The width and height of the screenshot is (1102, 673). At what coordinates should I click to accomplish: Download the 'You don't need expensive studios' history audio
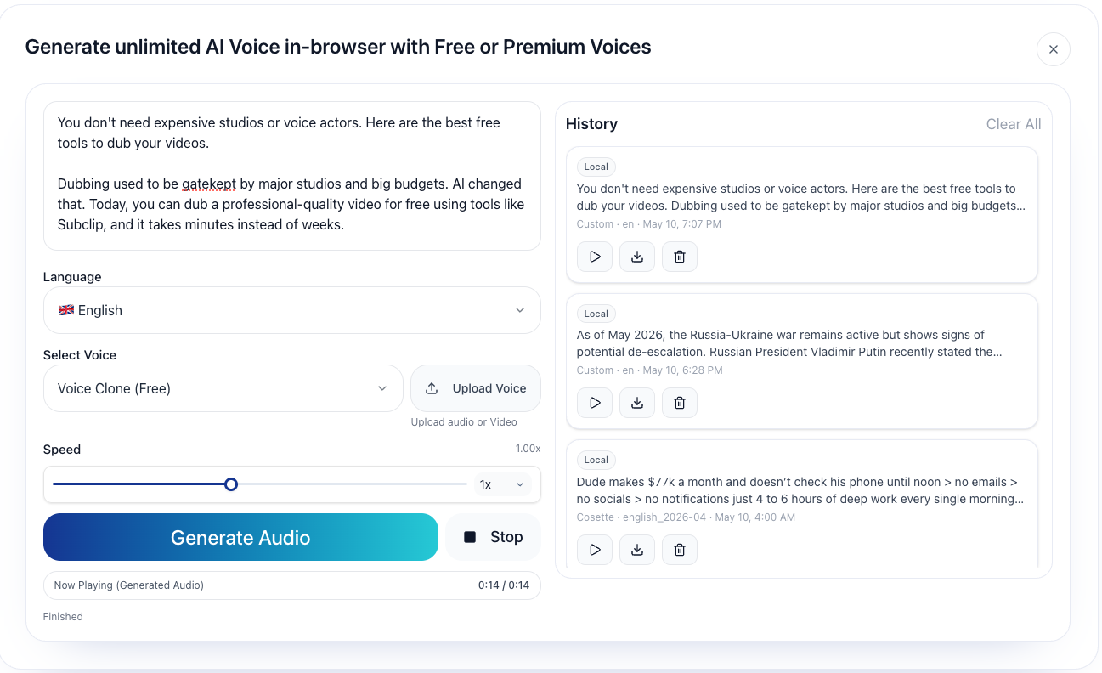tap(637, 257)
